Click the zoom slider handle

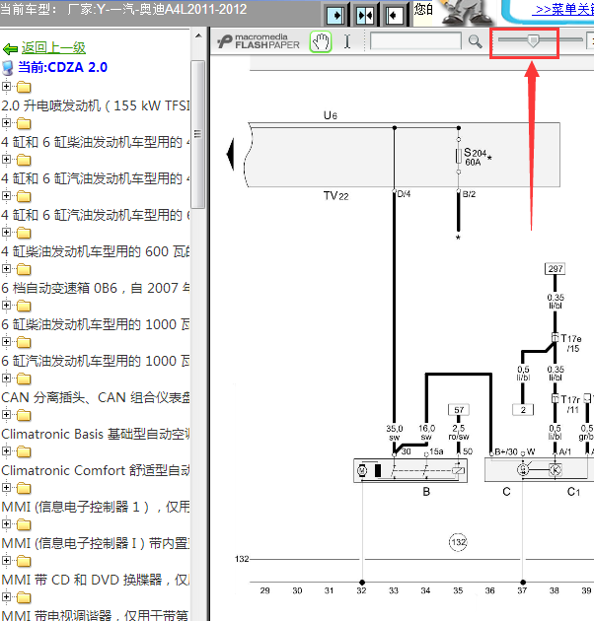pos(533,40)
